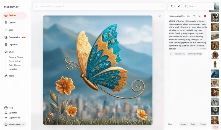Click the Tasks thumbs-up icon
221x130 pixels.
(6, 76)
